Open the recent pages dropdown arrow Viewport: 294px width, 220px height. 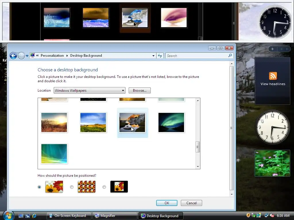(x=27, y=56)
